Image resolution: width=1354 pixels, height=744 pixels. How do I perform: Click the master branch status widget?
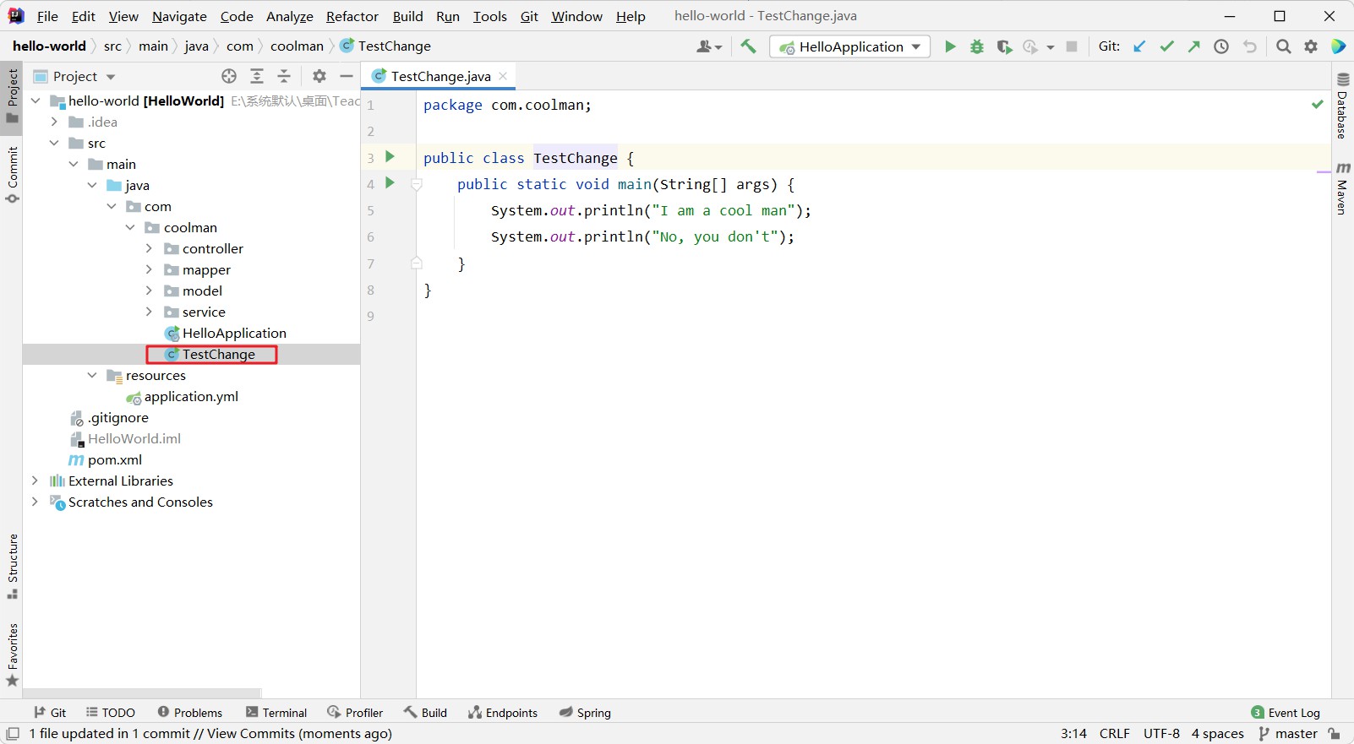click(x=1288, y=733)
